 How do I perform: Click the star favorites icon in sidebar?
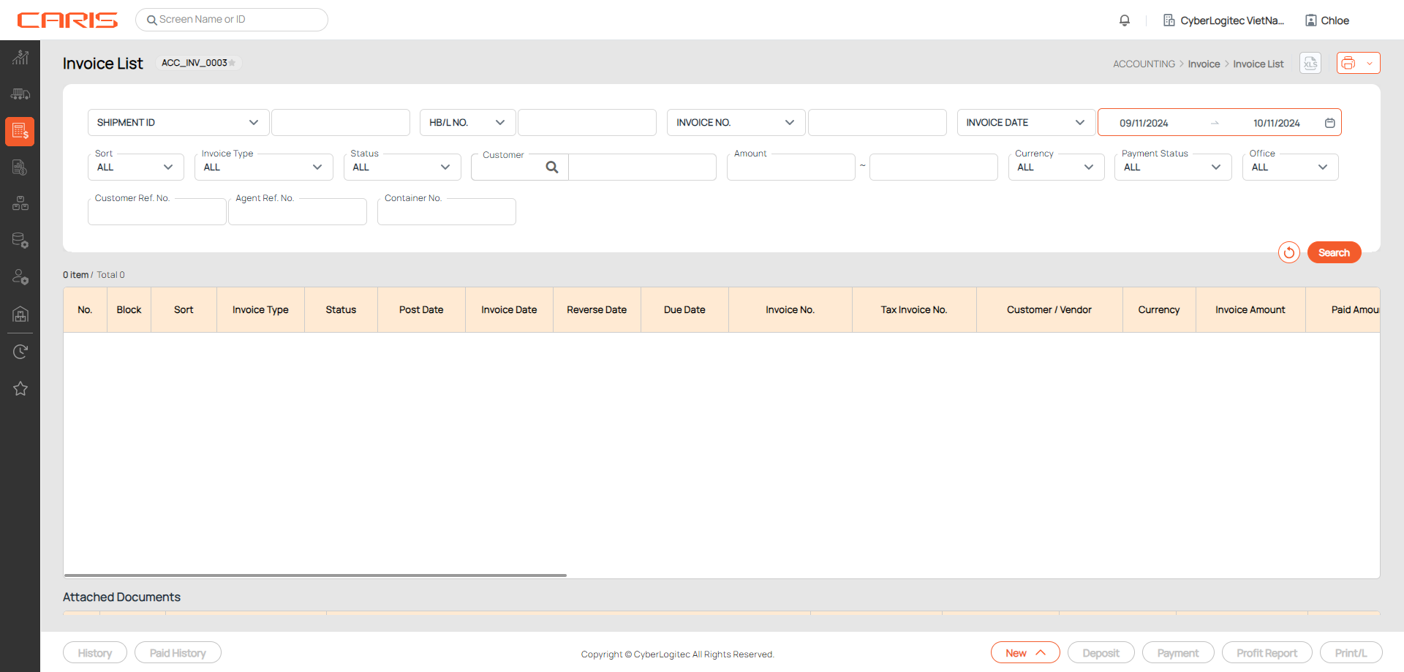20,388
